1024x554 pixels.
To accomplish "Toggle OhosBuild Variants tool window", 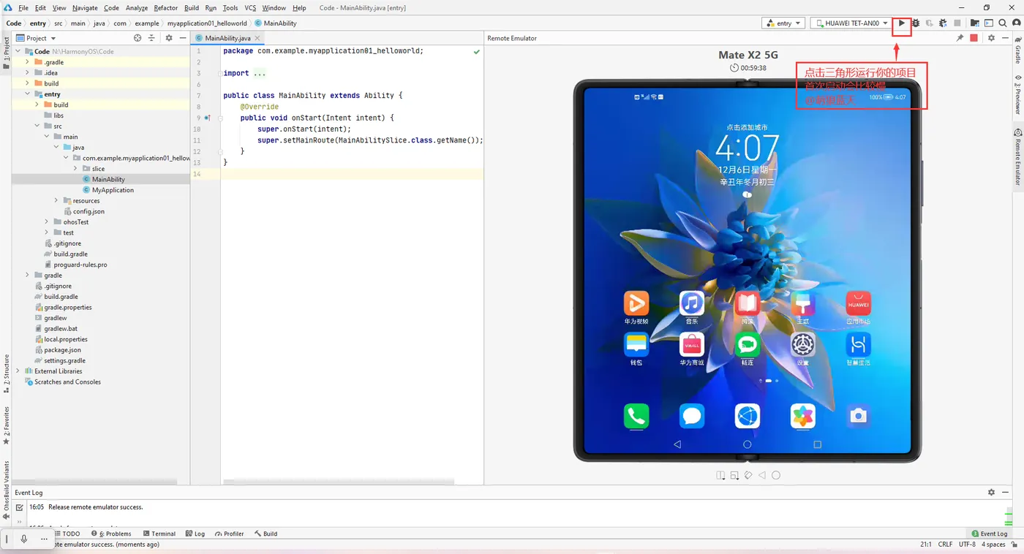I will coord(6,490).
